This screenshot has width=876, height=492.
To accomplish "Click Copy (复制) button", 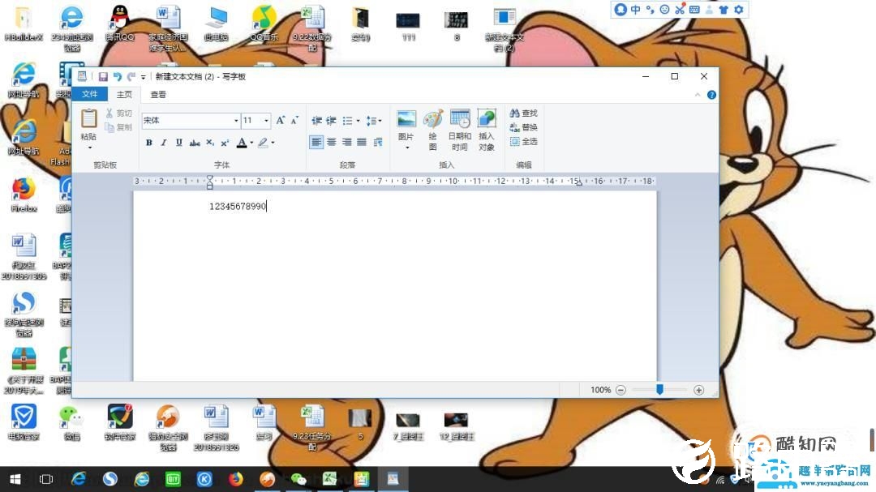I will point(118,127).
